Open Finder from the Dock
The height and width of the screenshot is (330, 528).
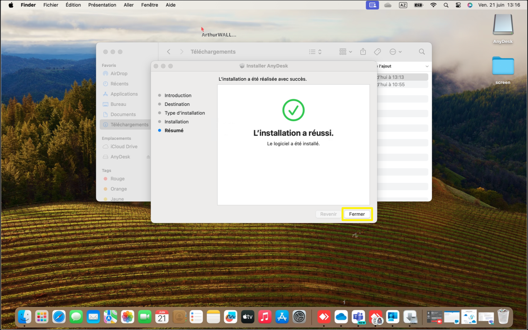(24, 317)
